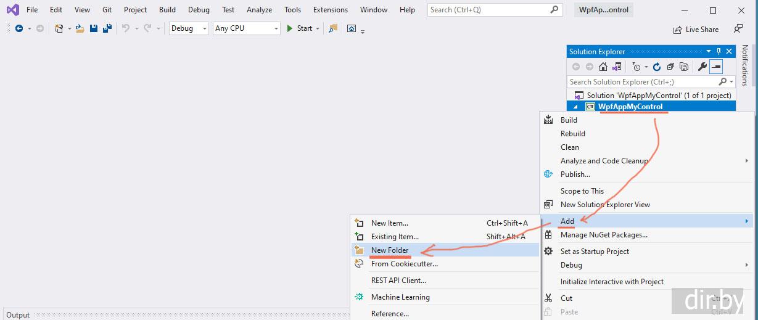Viewport: 758px width, 320px height.
Task: Switch views icon in Solution Explorer
Action: tap(616, 67)
